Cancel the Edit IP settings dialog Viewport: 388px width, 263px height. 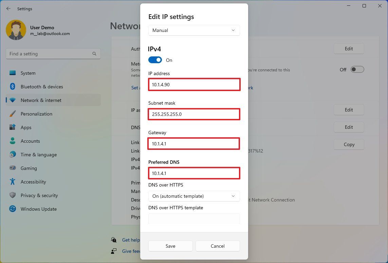[218, 246]
